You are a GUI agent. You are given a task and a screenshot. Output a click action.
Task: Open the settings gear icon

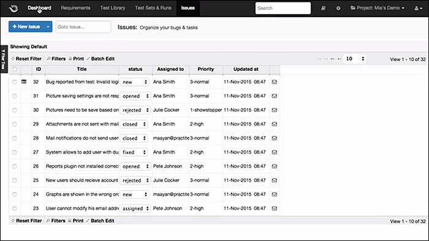click(338, 8)
